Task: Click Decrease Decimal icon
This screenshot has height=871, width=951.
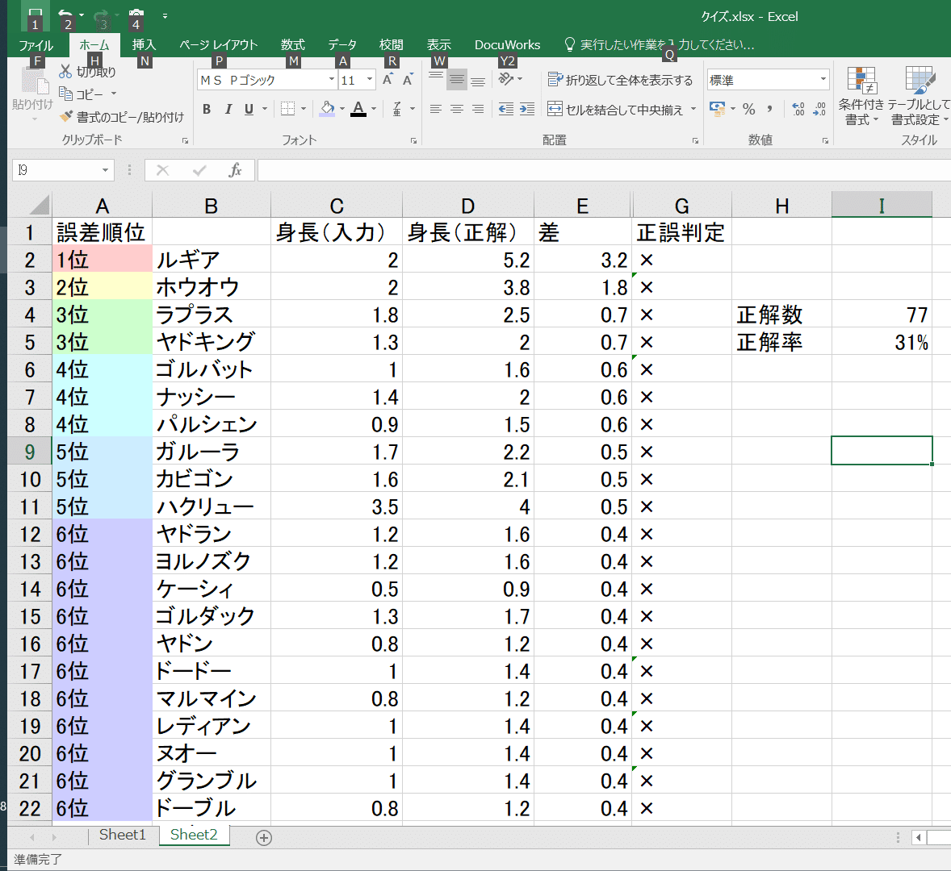Action: (x=819, y=109)
